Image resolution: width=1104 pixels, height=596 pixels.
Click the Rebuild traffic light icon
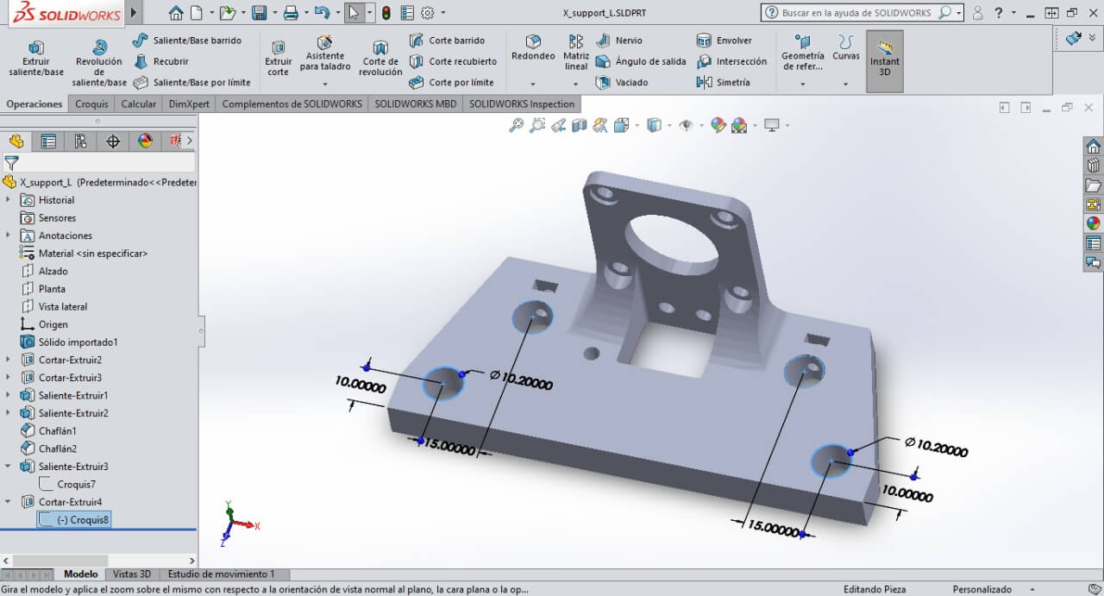tap(386, 13)
